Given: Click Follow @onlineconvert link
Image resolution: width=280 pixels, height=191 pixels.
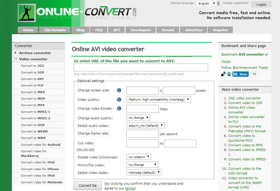Looking at the screenshot, I should tap(239, 67).
